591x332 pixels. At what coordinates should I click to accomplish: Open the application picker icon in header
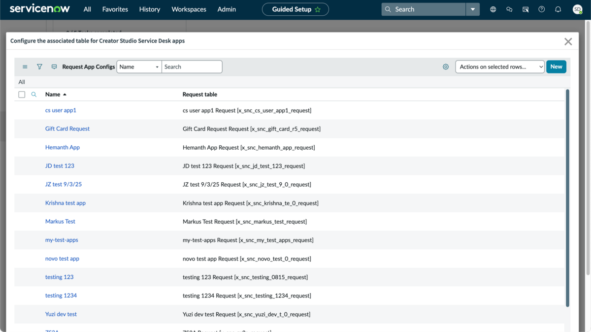[525, 9]
